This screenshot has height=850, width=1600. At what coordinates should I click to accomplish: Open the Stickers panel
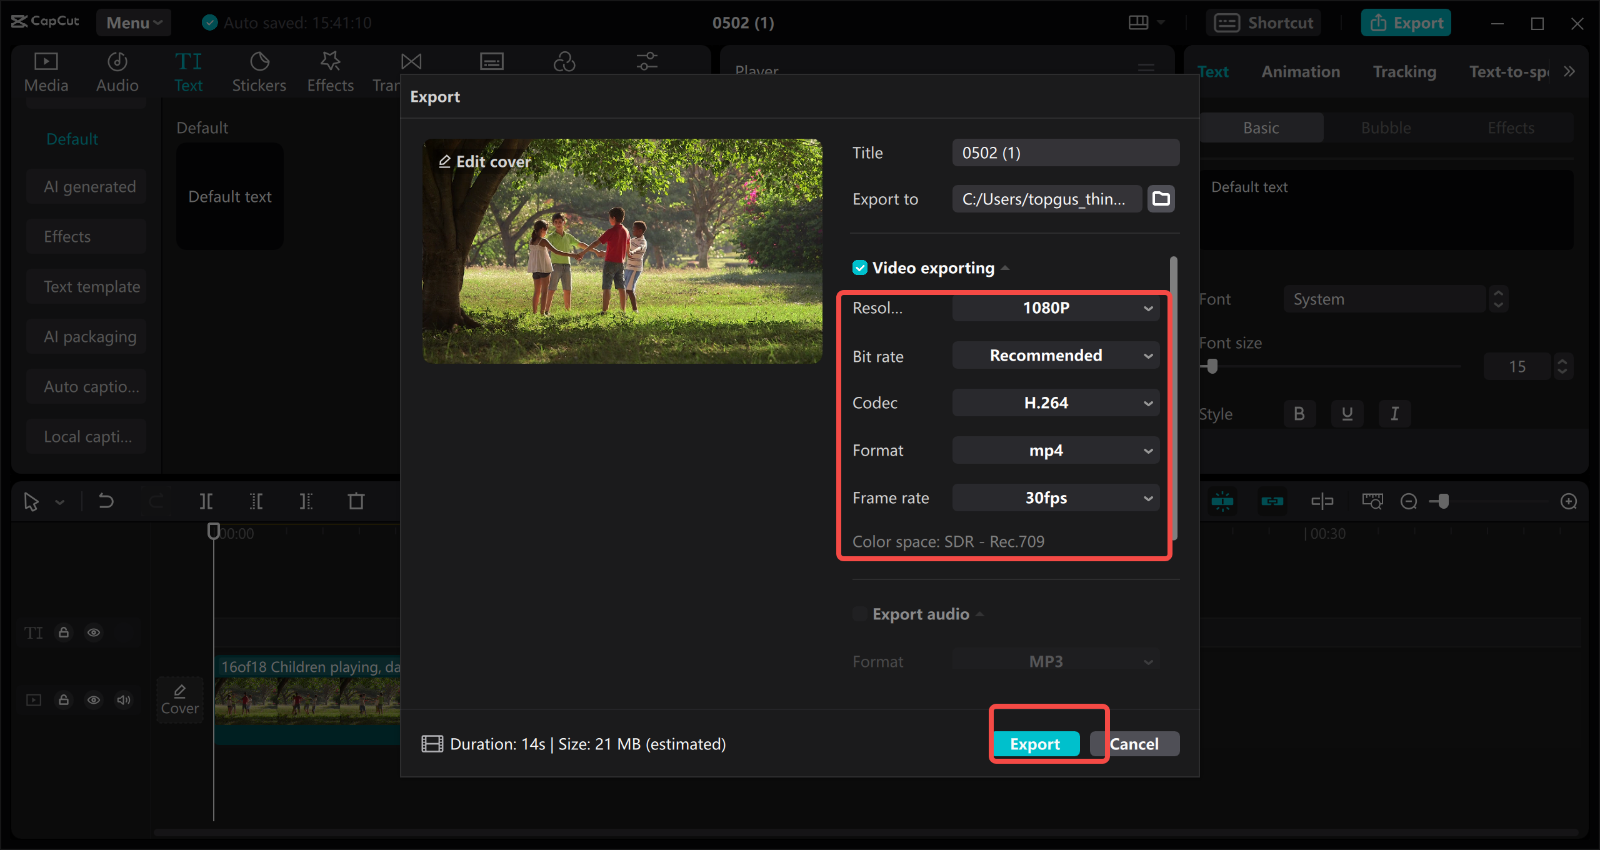pyautogui.click(x=259, y=70)
